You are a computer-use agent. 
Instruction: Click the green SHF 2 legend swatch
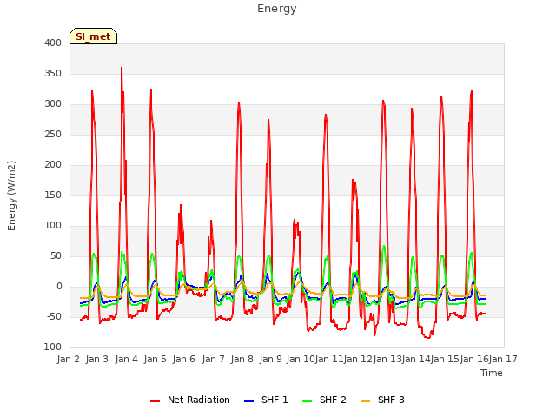(x=307, y=401)
